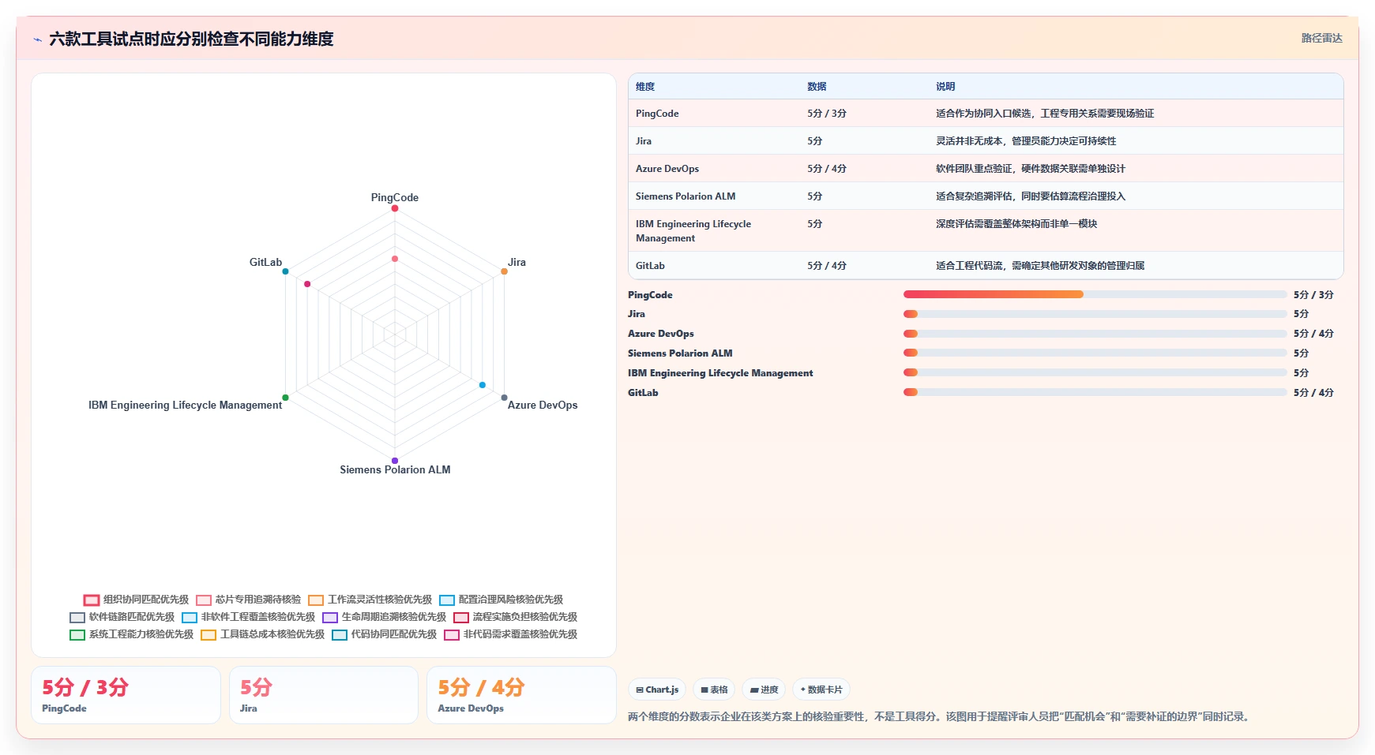The height and width of the screenshot is (755, 1375).
Task: Click the 进度 tag chip
Action: (764, 690)
